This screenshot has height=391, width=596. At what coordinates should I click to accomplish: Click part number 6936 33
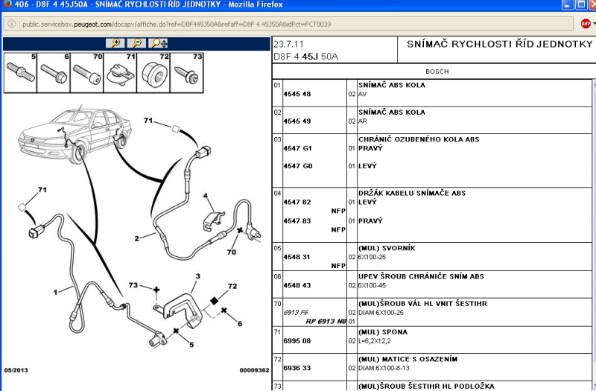pyautogui.click(x=297, y=368)
